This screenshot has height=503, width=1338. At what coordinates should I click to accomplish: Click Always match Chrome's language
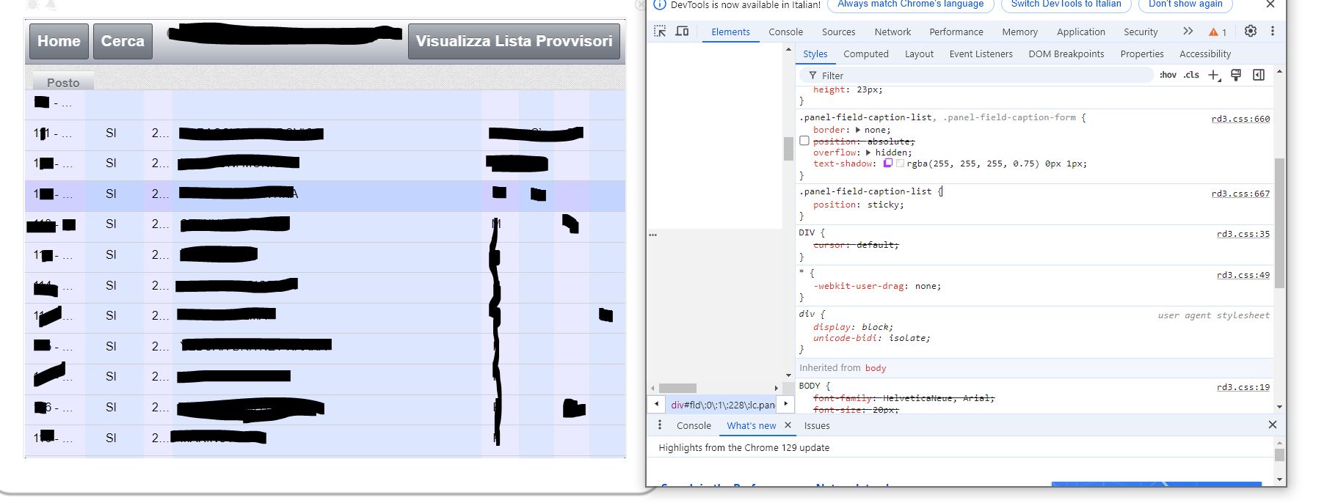coord(910,4)
